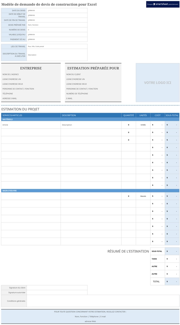Click the DESCRIPTION column header
The image size is (180, 325).
click(x=91, y=115)
